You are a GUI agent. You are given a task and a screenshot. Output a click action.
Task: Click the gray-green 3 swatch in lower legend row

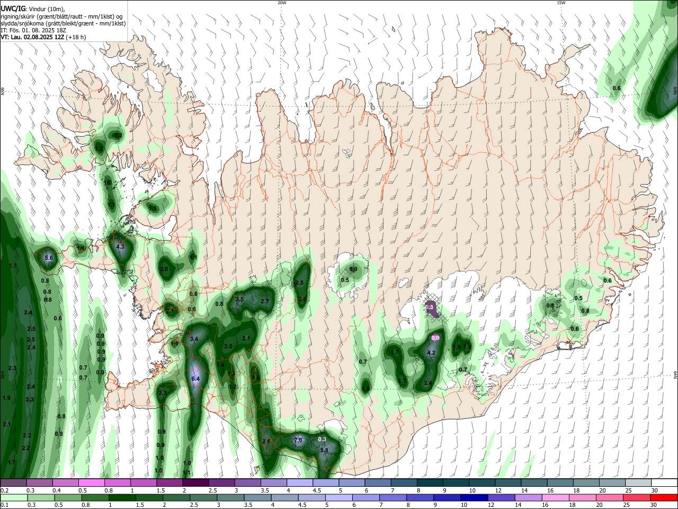[230, 497]
